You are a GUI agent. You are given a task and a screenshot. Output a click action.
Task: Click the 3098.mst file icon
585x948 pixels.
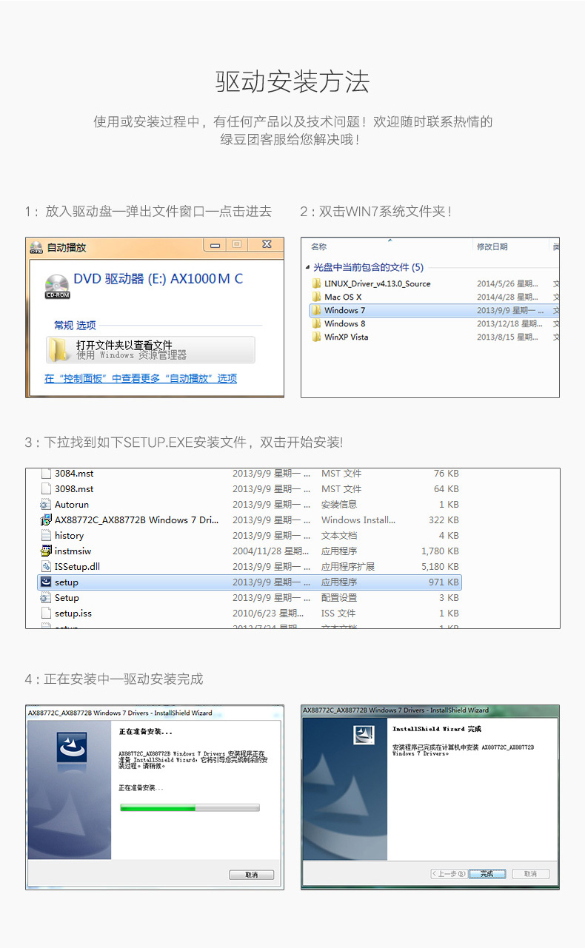click(x=46, y=488)
